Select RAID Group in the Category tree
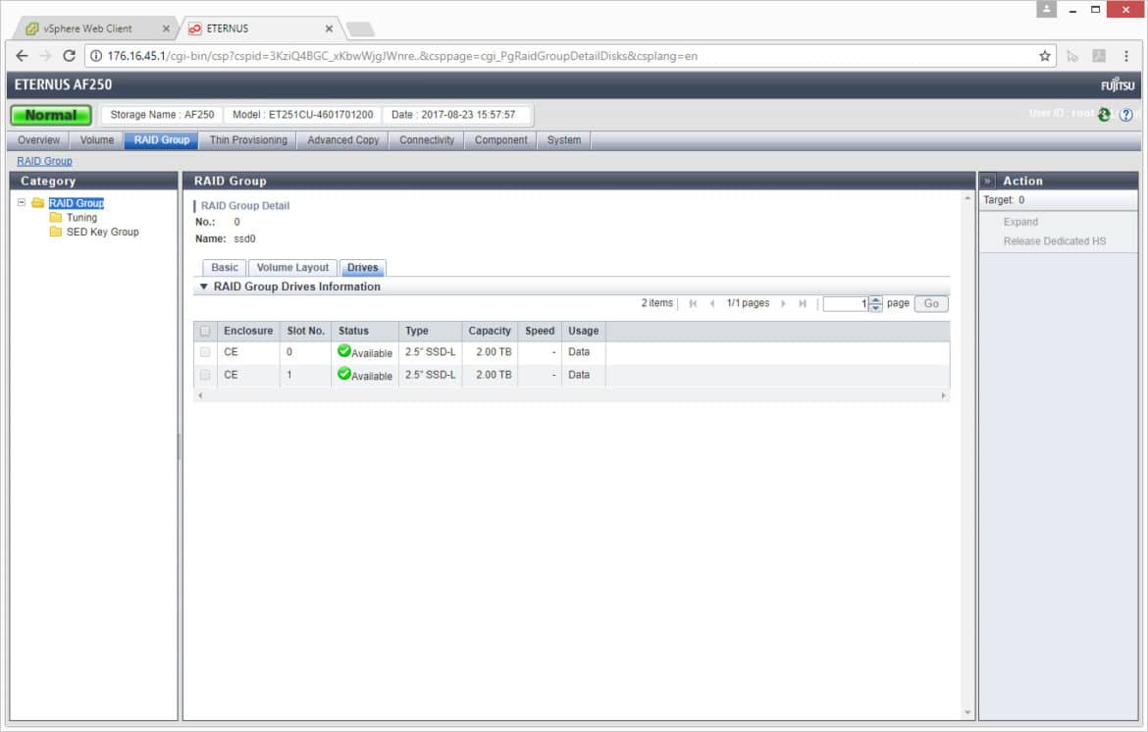This screenshot has height=732, width=1148. coord(77,203)
